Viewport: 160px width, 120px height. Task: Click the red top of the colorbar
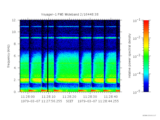[146, 22]
